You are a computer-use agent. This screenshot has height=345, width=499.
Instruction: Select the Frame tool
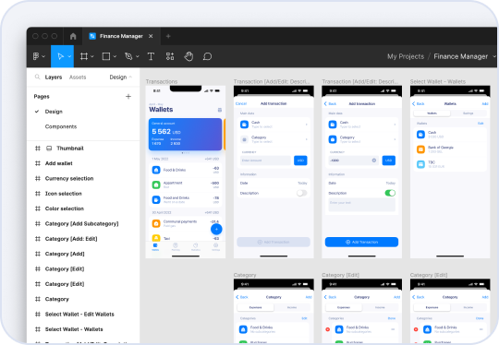click(x=84, y=56)
